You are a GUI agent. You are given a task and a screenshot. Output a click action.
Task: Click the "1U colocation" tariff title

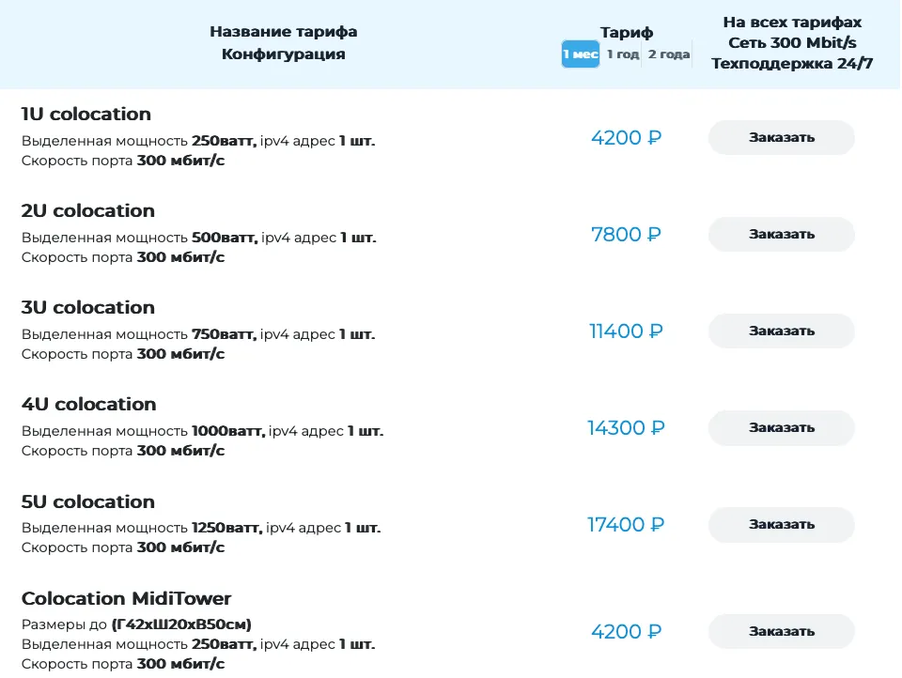[86, 115]
